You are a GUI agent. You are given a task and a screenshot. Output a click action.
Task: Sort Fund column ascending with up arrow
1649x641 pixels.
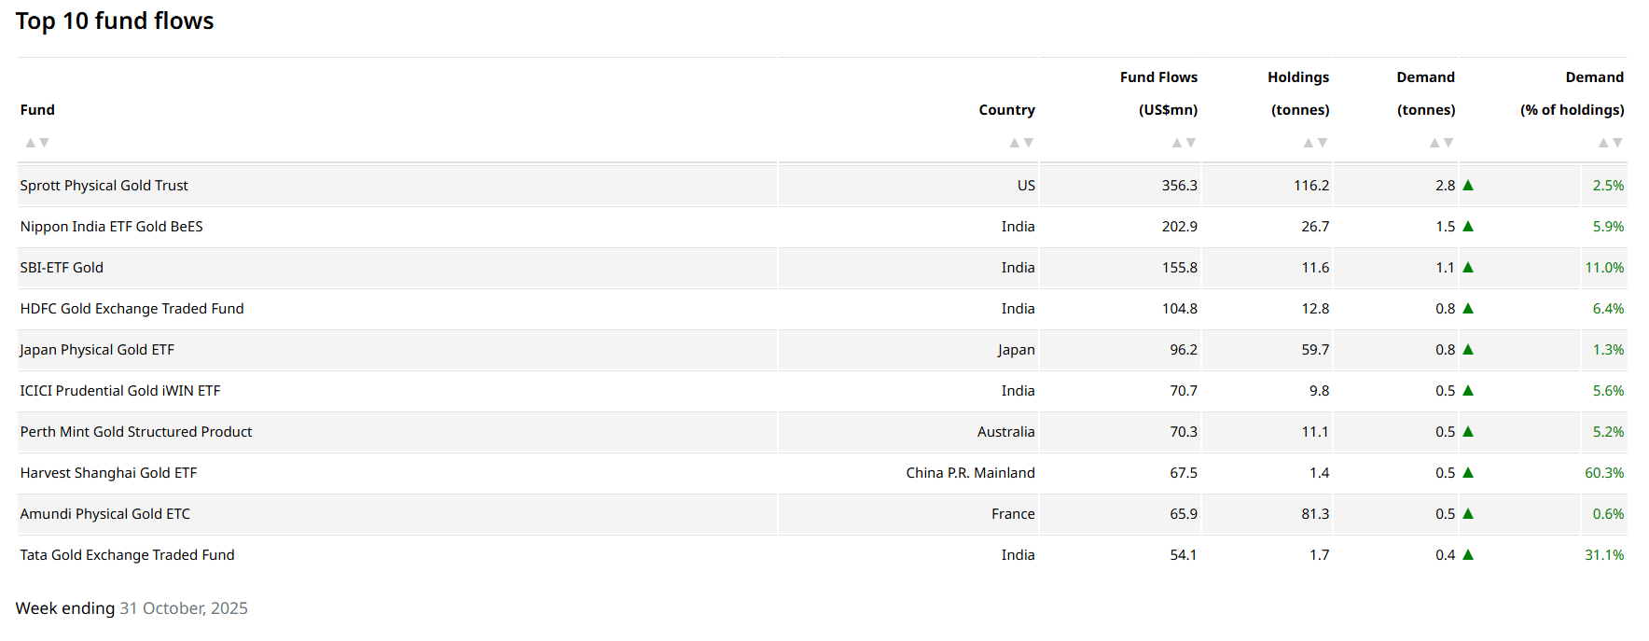click(31, 143)
